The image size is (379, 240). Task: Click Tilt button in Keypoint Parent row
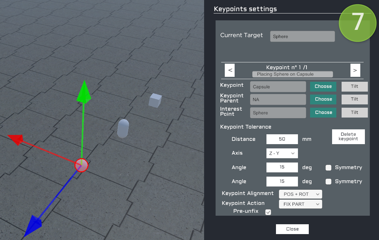pos(355,99)
